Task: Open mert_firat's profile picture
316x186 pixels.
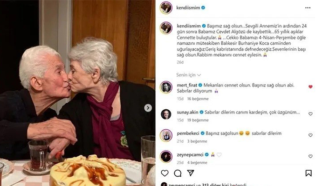Action: pyautogui.click(x=166, y=87)
